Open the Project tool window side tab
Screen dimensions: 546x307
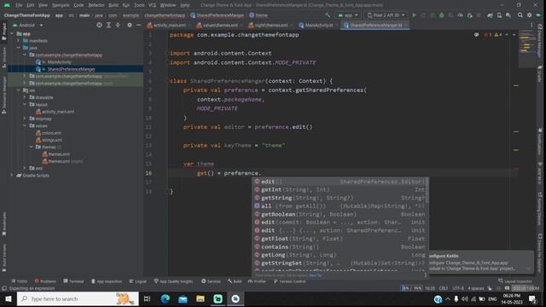click(3, 32)
